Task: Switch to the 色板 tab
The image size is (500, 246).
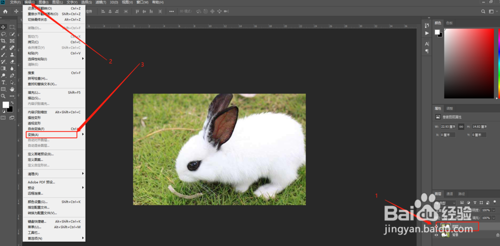Action: [x=449, y=23]
